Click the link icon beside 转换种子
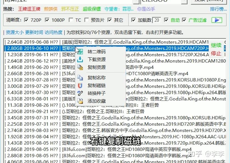This screenshot has width=230, height=163. coord(80,93)
